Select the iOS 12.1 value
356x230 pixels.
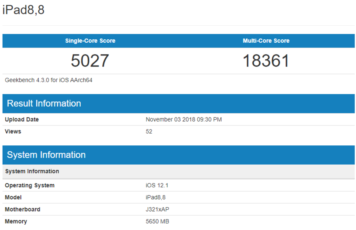157,185
